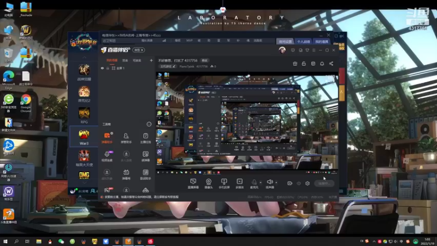The image size is (437, 246).
Task: Switch to 我的道具 tab in game platform
Action: [x=321, y=42]
